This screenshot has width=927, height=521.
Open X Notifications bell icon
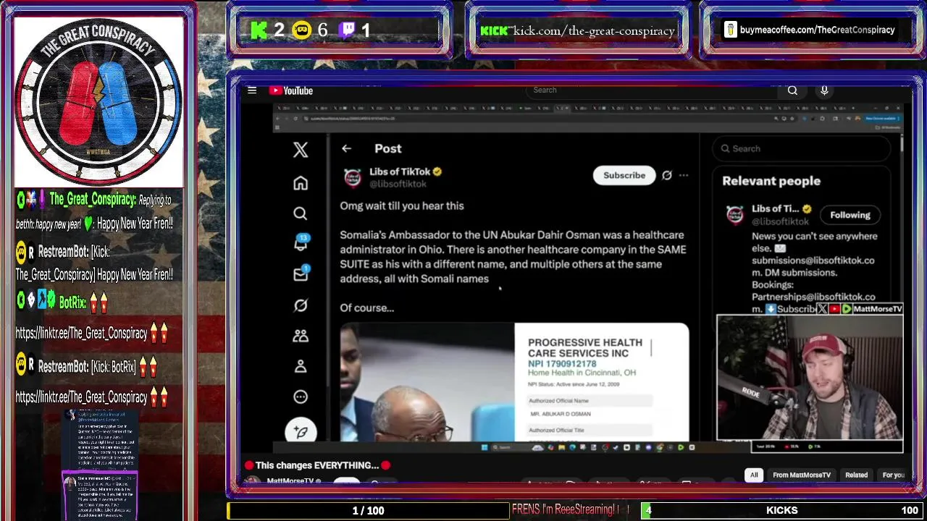pos(301,243)
